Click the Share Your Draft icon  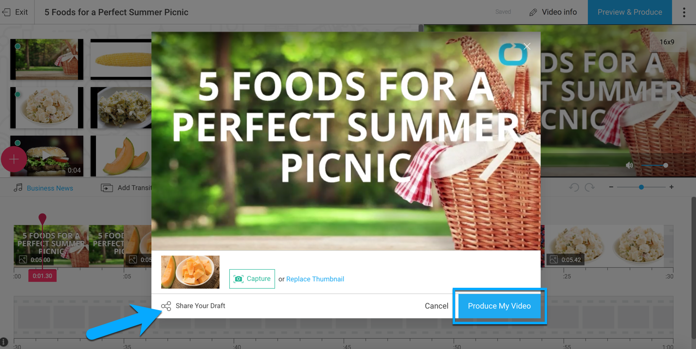(x=166, y=306)
